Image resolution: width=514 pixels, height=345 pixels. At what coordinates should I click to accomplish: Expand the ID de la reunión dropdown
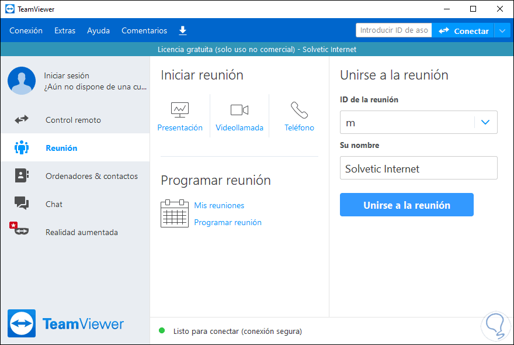pos(485,122)
